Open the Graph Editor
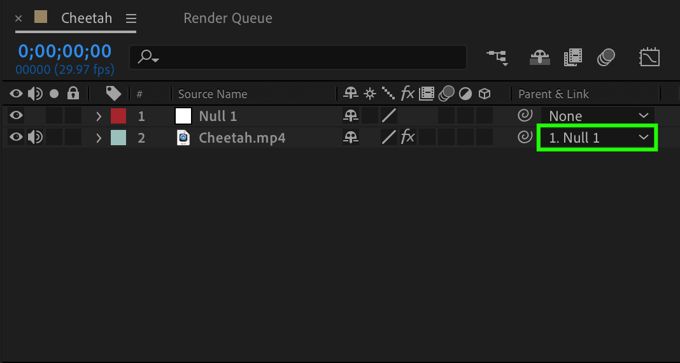Screen dimensions: 680x363 (x=649, y=57)
